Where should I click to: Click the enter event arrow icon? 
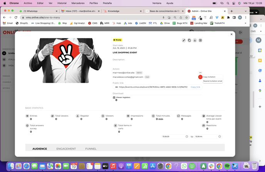click(200, 40)
